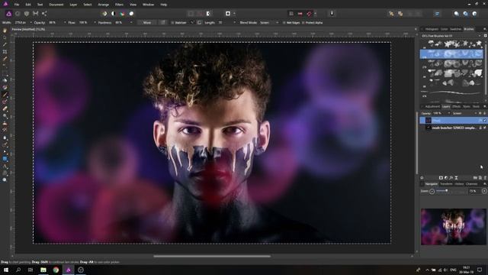Click the Live Filters icon in Layers footer
This screenshot has width=488, height=275.
[x=456, y=178]
